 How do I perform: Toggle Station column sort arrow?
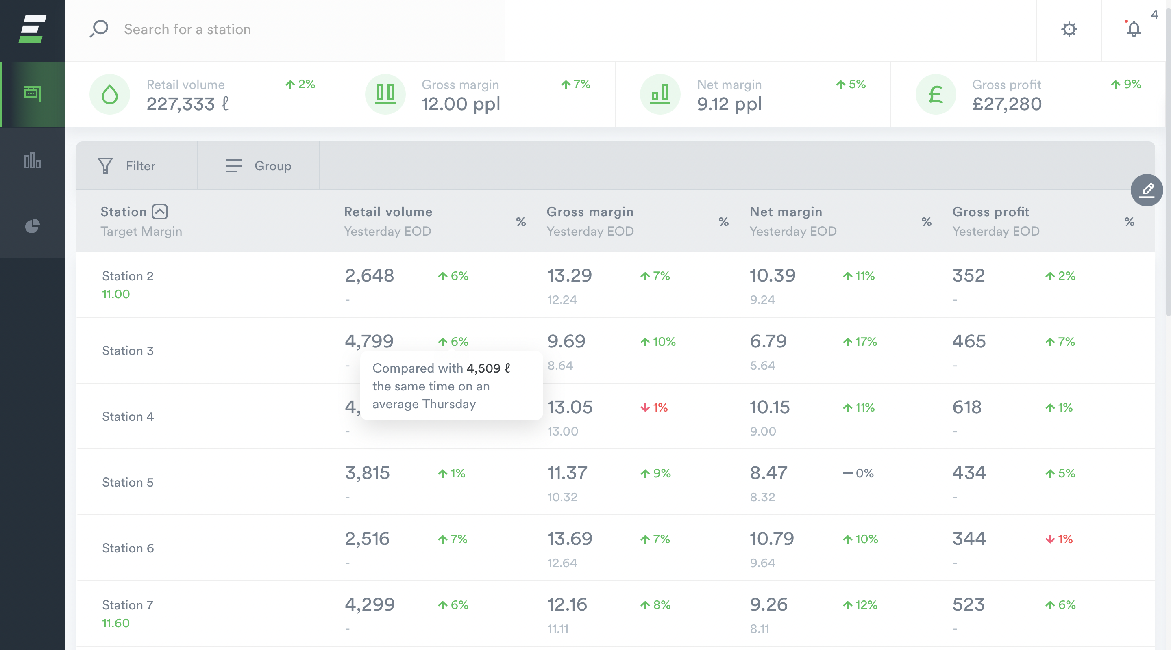pyautogui.click(x=159, y=212)
